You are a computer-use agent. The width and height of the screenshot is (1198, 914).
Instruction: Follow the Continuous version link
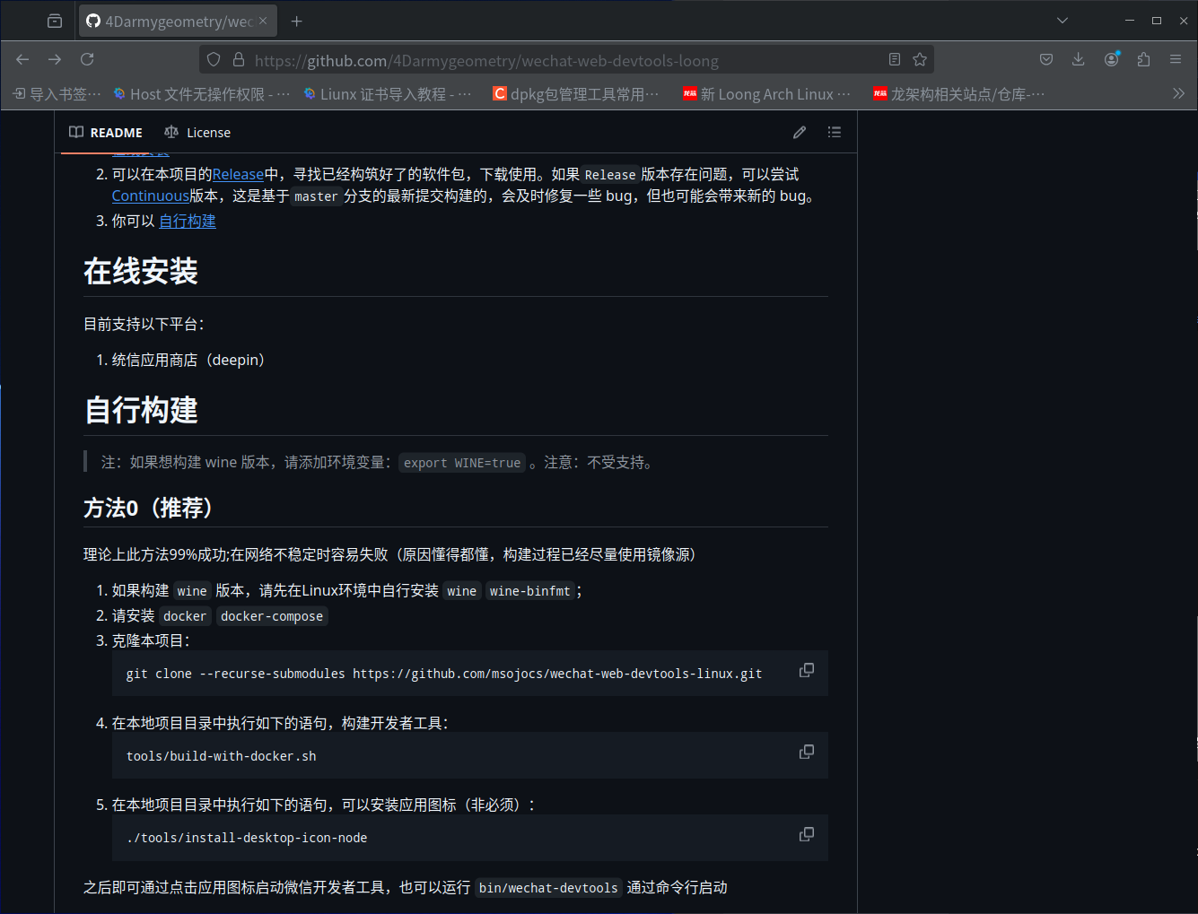coord(151,196)
